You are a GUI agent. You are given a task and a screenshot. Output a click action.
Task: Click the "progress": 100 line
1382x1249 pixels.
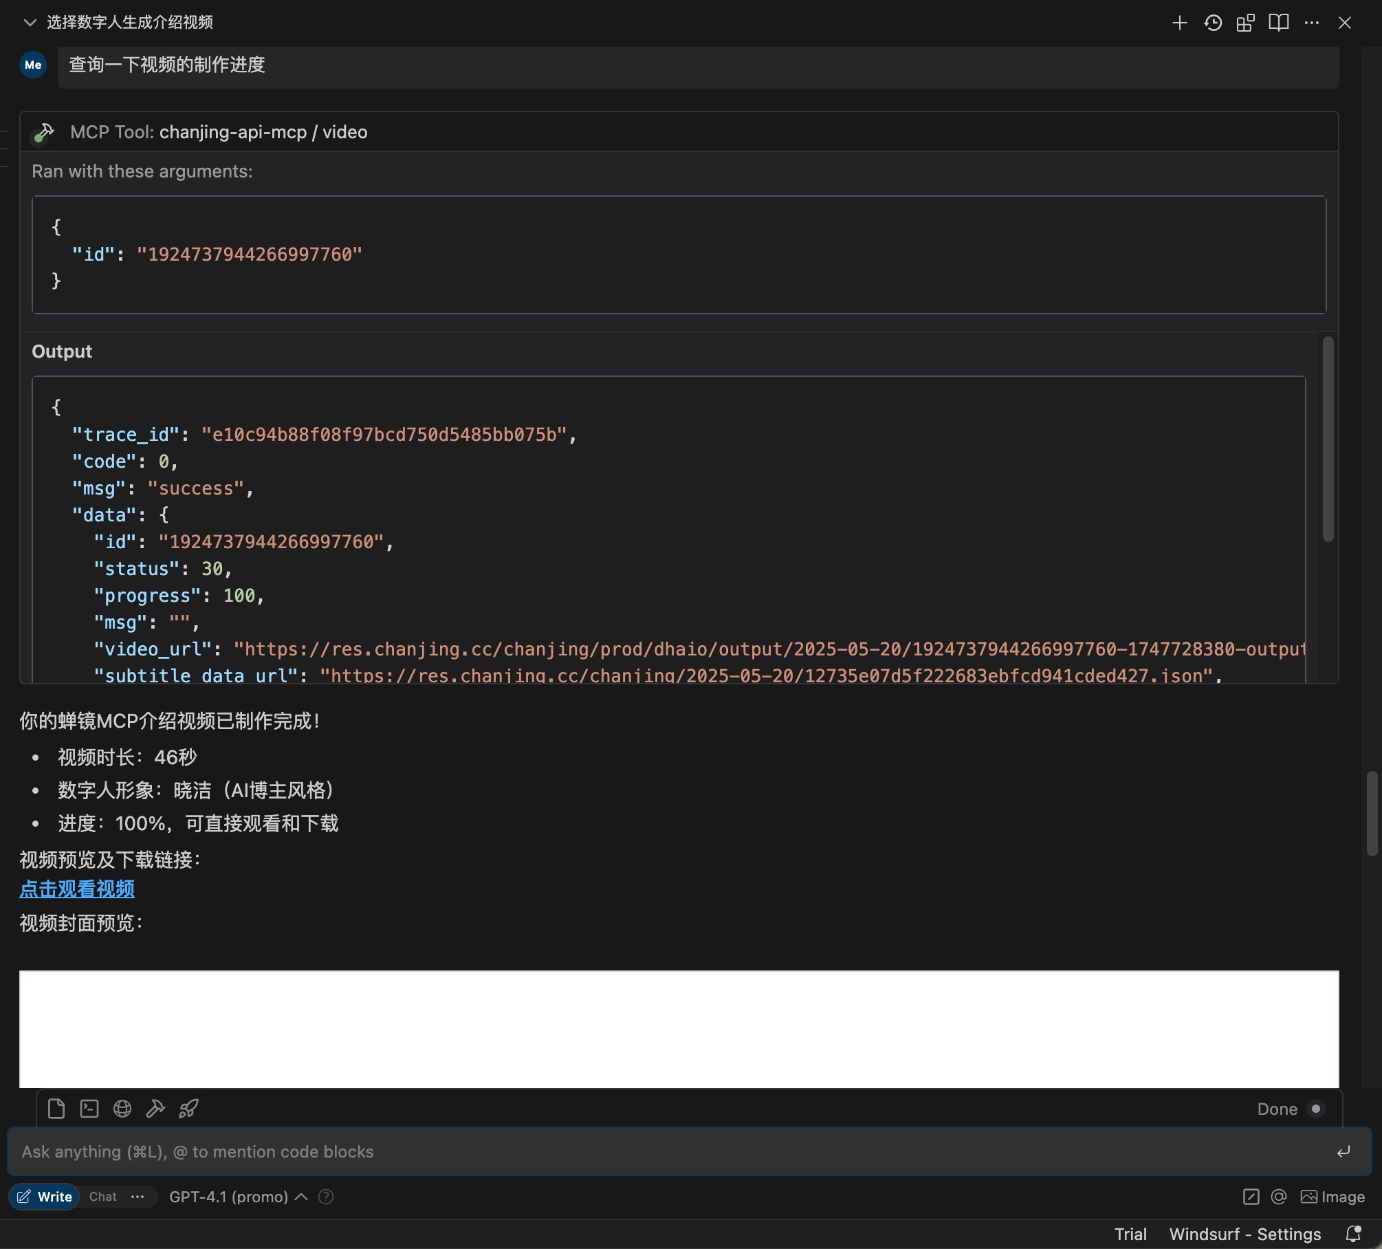[x=179, y=596]
